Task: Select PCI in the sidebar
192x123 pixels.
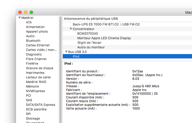Action: point(29,96)
